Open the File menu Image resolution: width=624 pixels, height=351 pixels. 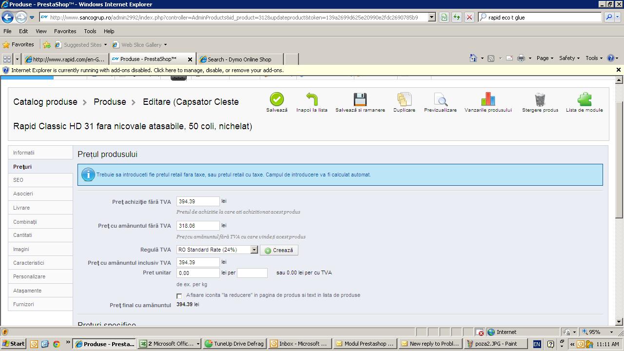tap(7, 31)
